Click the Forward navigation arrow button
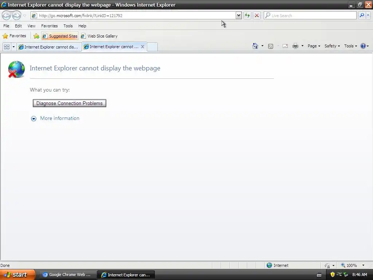Screen dimensions: 373x280 16,15
